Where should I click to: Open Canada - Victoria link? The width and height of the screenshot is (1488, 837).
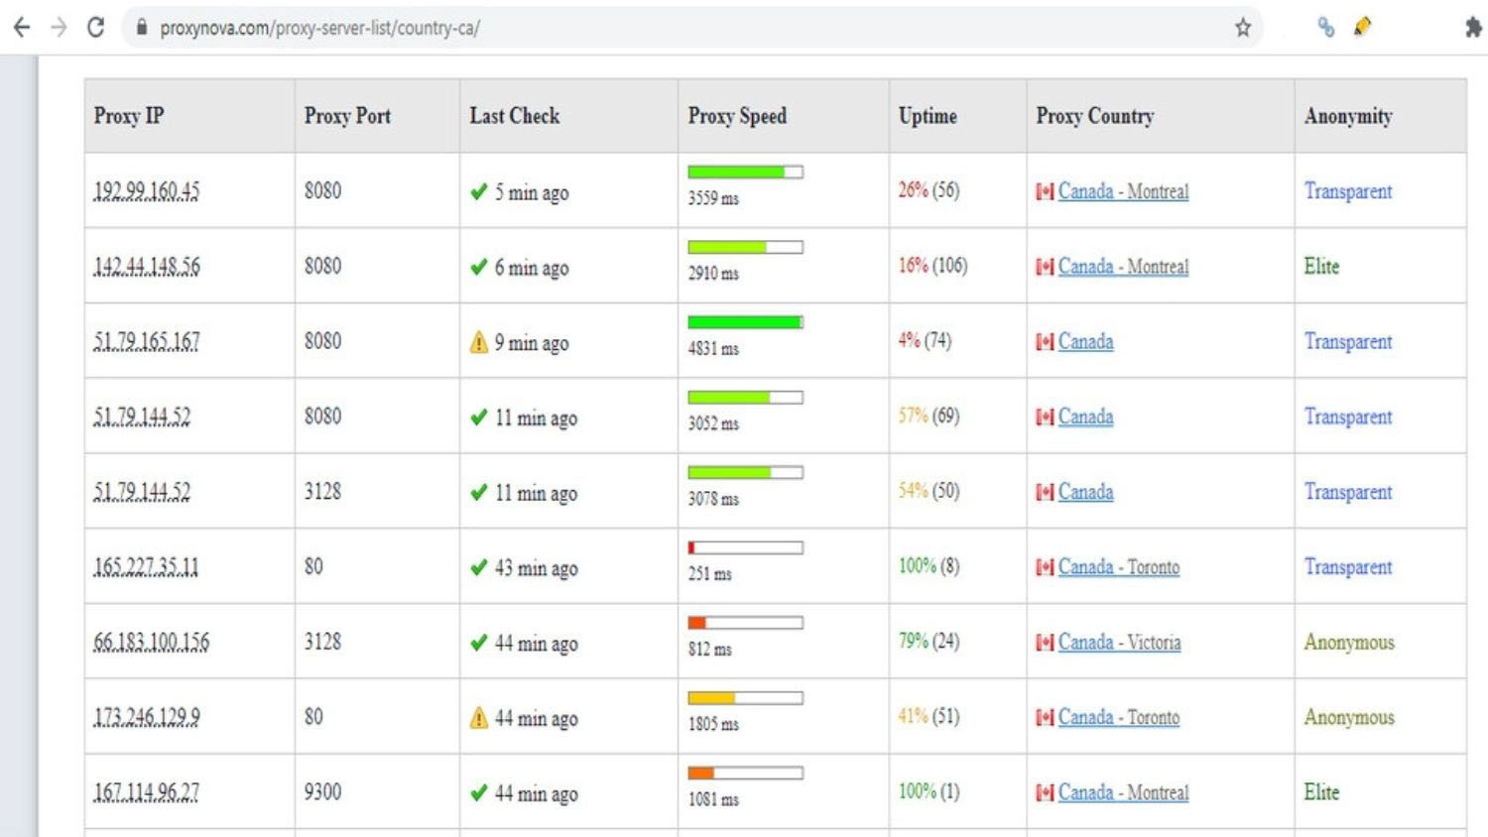click(1120, 643)
